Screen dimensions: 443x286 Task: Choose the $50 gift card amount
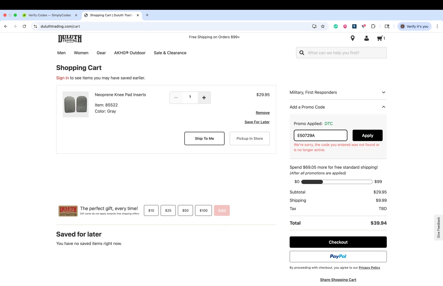coord(185,211)
